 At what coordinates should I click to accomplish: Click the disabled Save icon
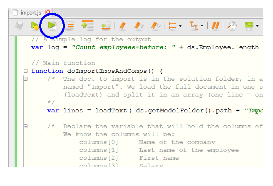click(x=19, y=26)
